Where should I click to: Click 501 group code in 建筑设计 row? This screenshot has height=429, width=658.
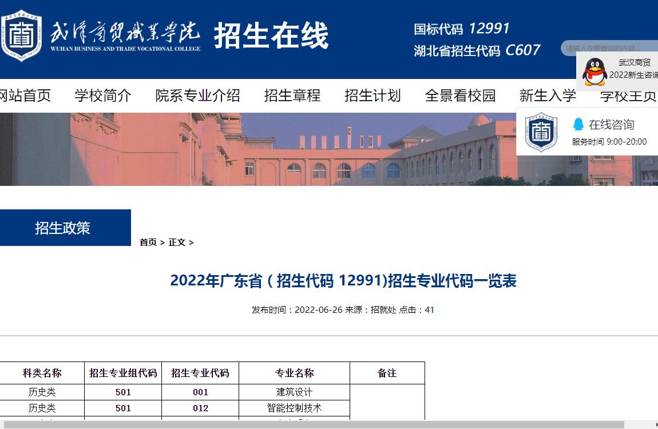coord(123,392)
